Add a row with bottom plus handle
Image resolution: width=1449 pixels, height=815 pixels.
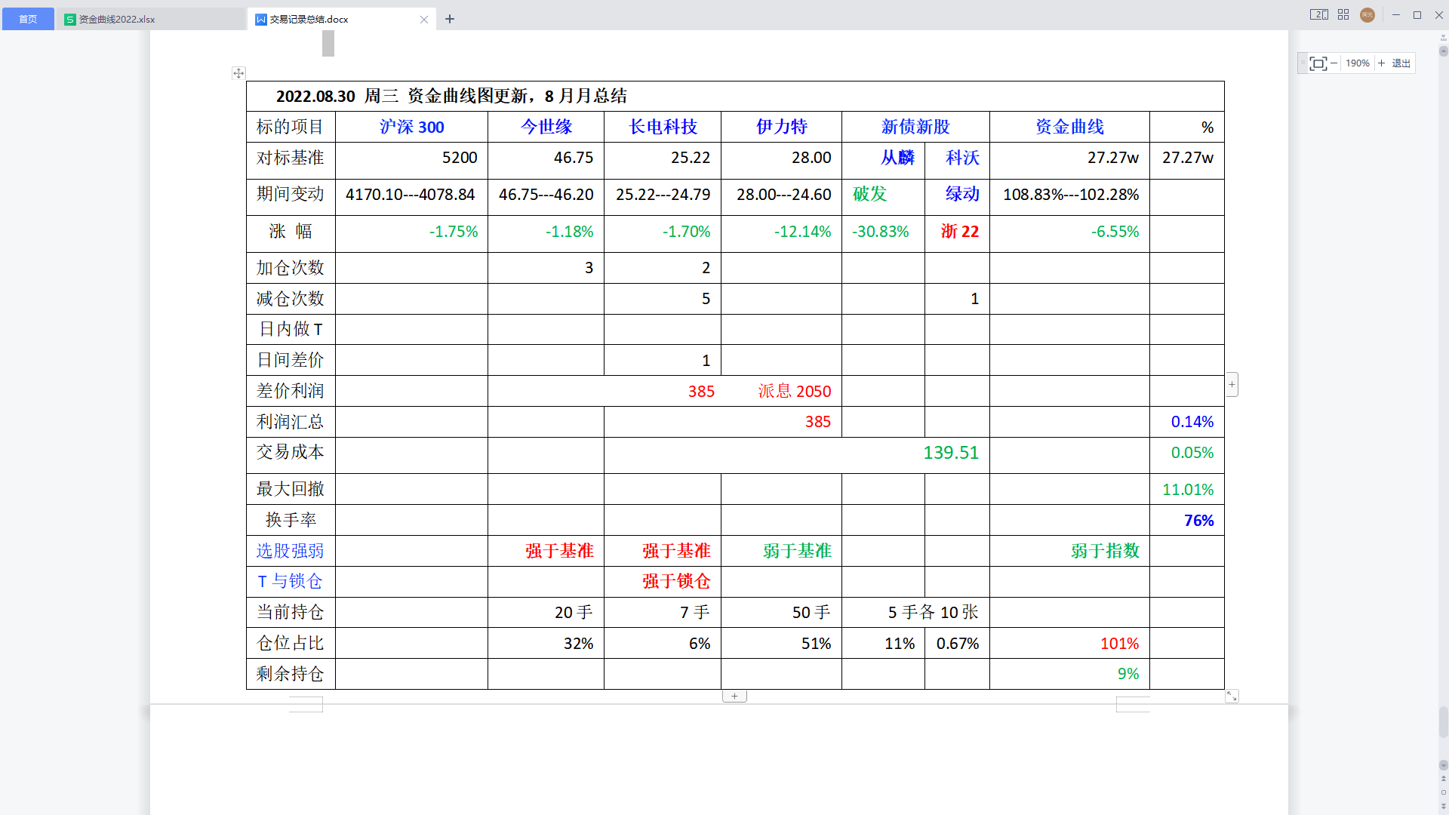[734, 697]
